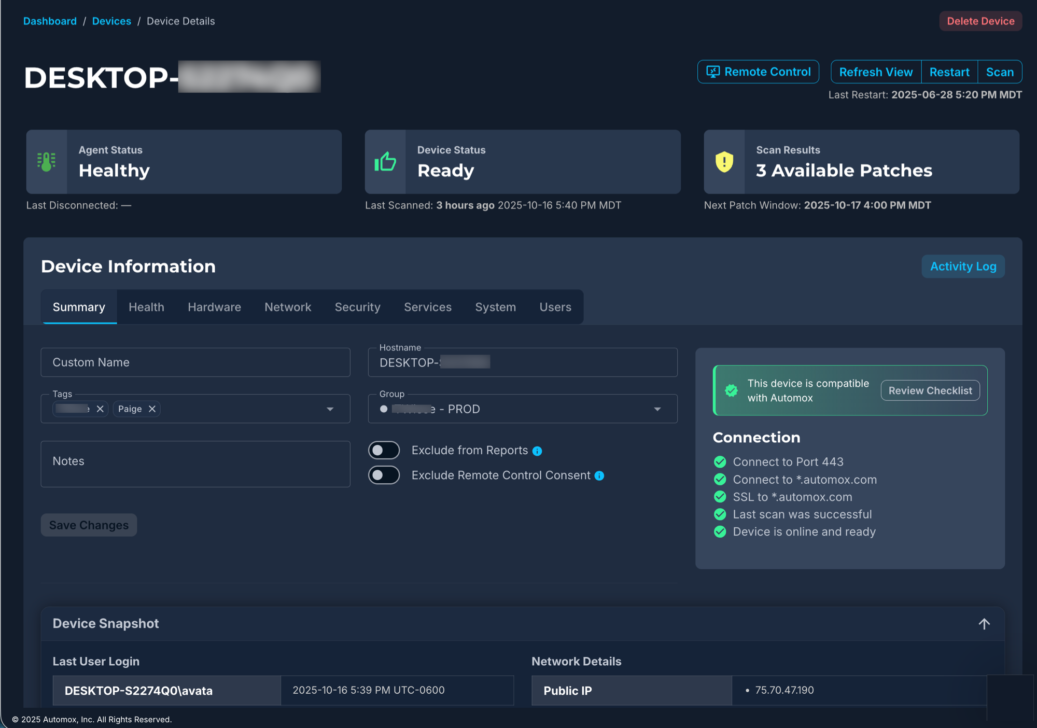Open the Group dropdown
This screenshot has height=728, width=1037.
(x=657, y=409)
